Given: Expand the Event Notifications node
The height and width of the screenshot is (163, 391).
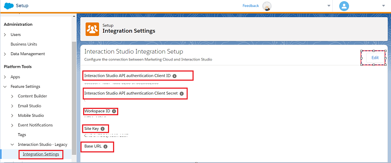Looking at the screenshot, I should pyautogui.click(x=12, y=125).
